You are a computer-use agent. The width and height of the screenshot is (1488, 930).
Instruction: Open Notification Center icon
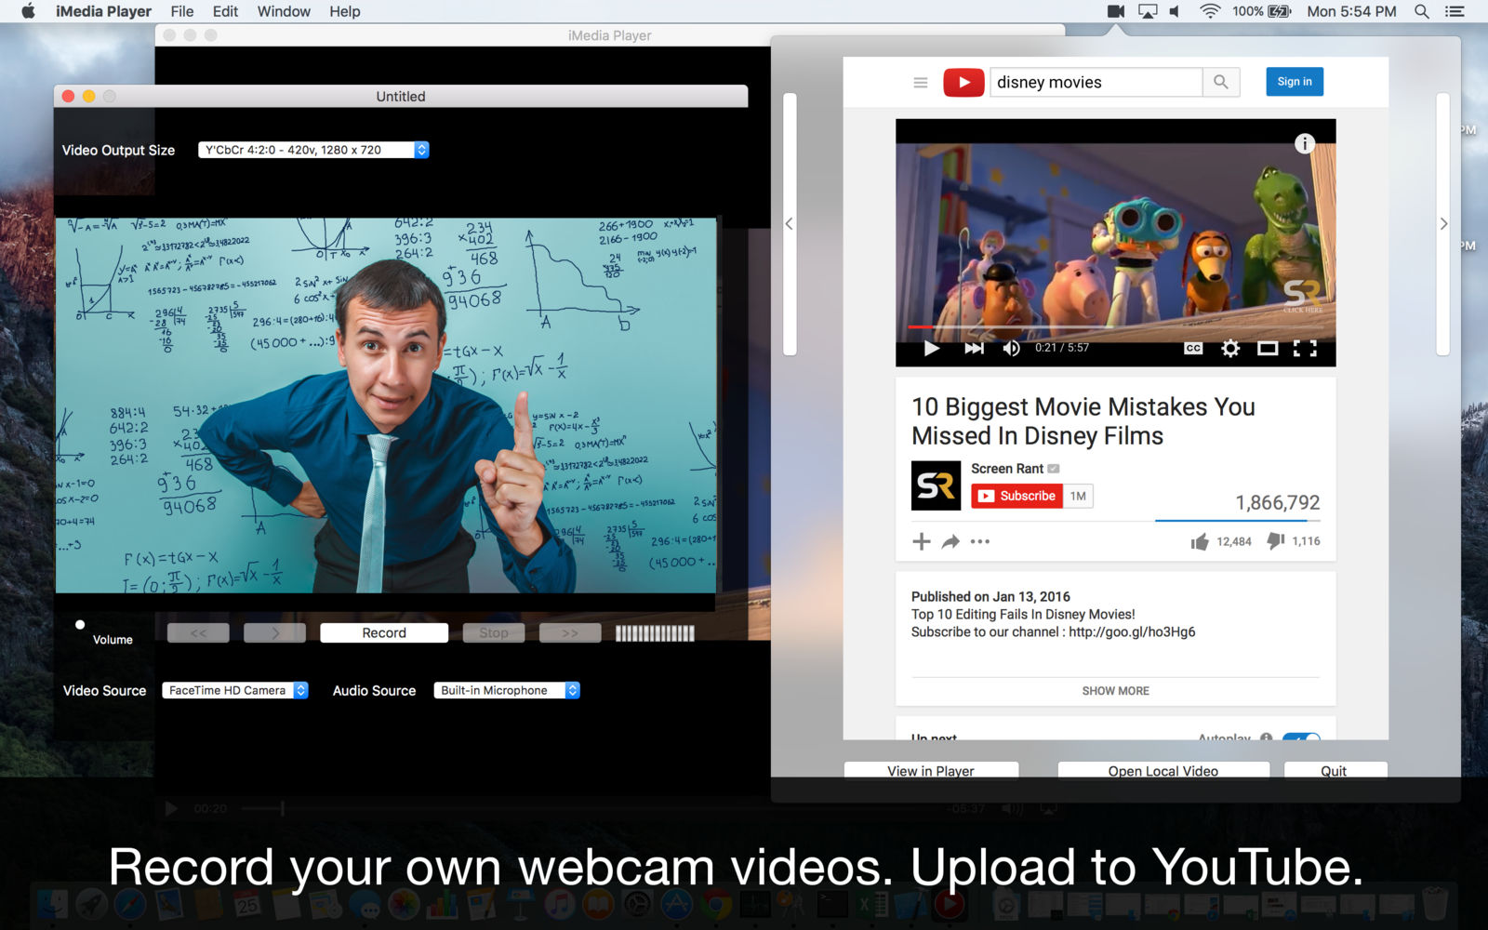[1455, 11]
